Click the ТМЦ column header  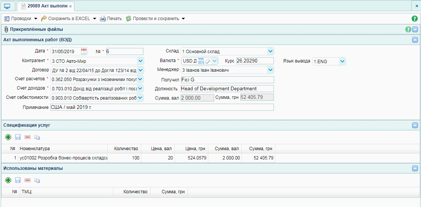pyautogui.click(x=67, y=192)
